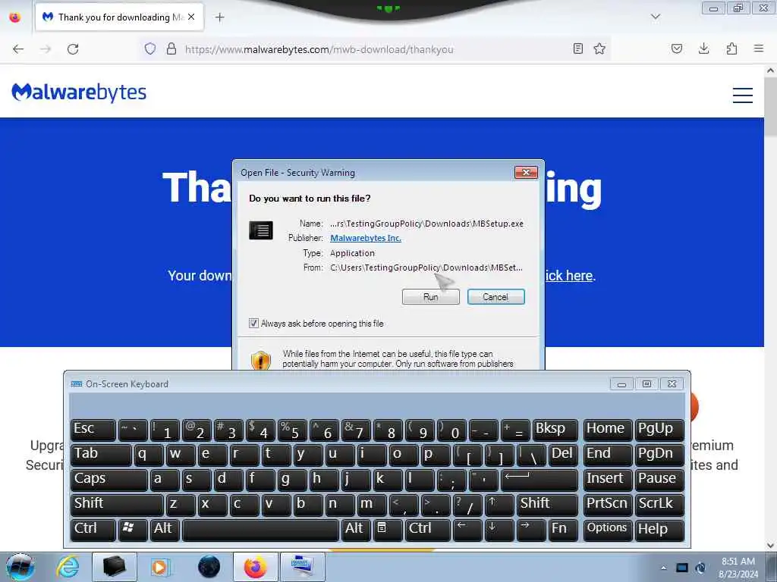Screen dimensions: 777x582
Task: Uncheck 'Always ask before opening this file'
Action: pyautogui.click(x=253, y=323)
